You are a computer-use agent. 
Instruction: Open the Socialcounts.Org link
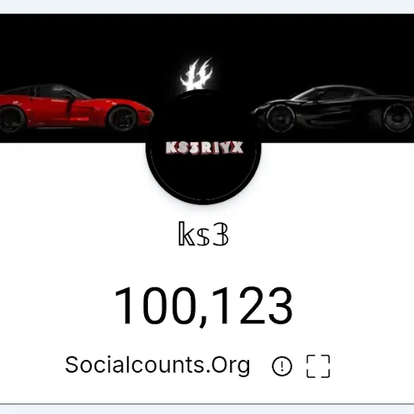[157, 365]
